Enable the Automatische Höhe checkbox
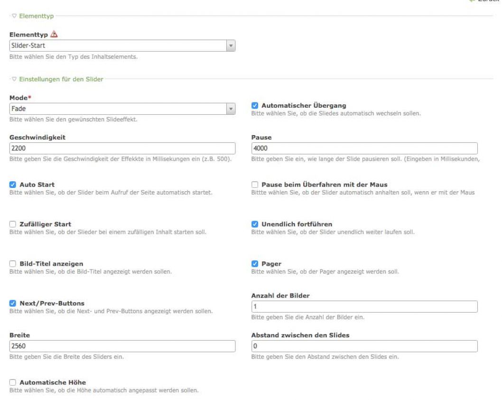 (x=13, y=382)
